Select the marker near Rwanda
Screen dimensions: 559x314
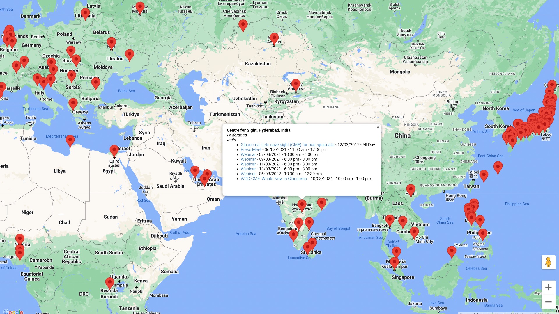109,283
